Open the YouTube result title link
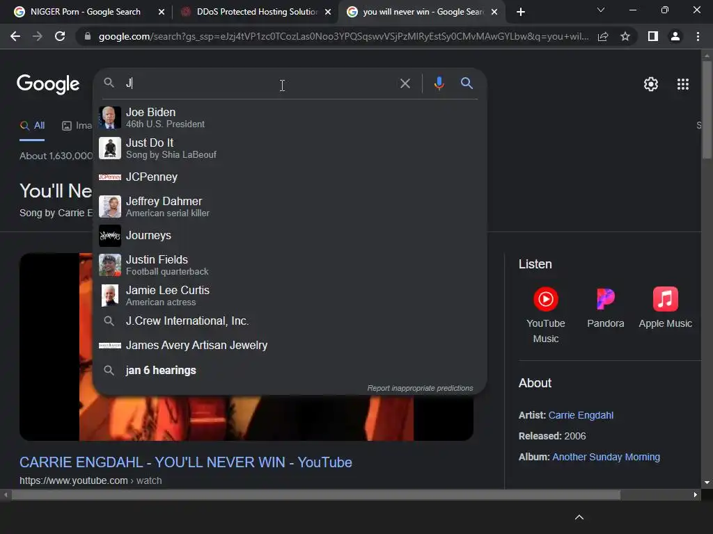 coord(185,462)
